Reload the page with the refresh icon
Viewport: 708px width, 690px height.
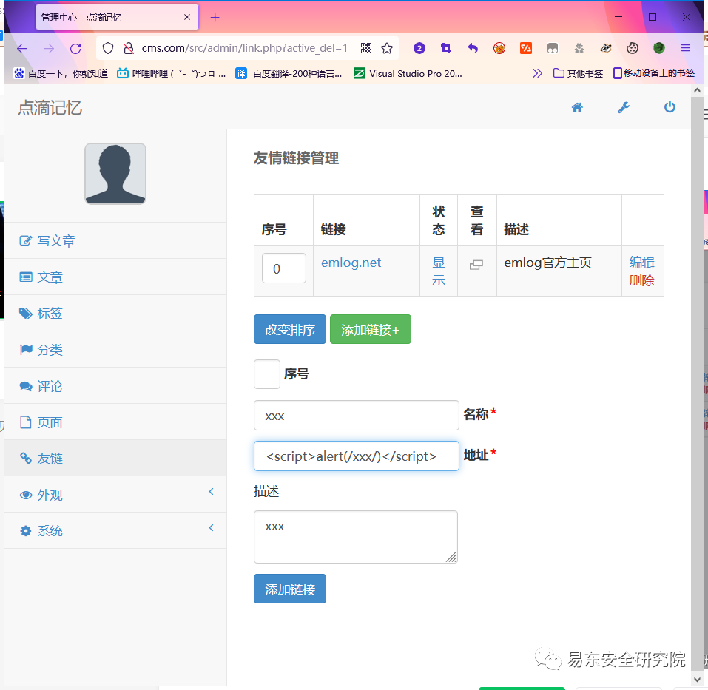click(75, 48)
